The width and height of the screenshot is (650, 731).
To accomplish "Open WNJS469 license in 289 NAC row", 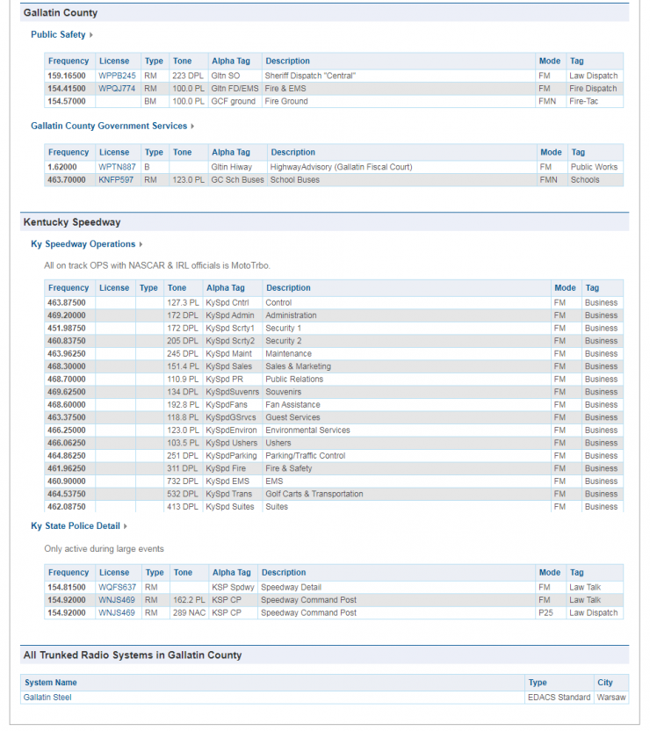I will coord(117,613).
